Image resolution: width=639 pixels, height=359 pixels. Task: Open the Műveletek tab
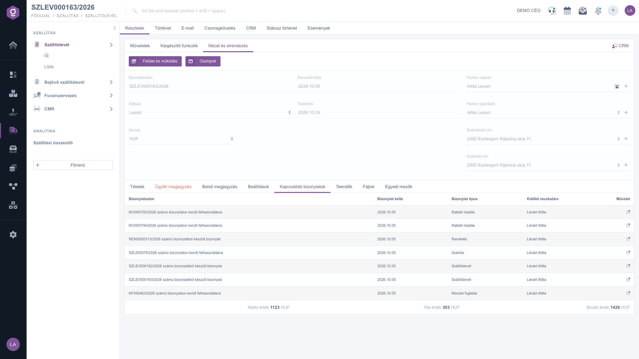[140, 46]
